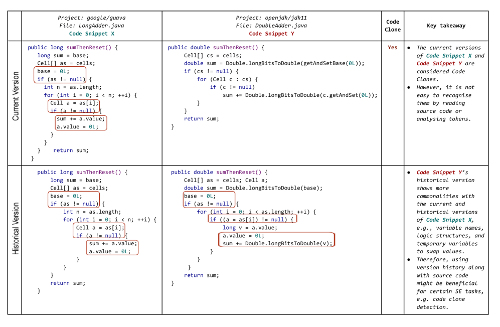
Task: Click 'int n = as.length;' in Historical Version row
Action: [x=92, y=212]
